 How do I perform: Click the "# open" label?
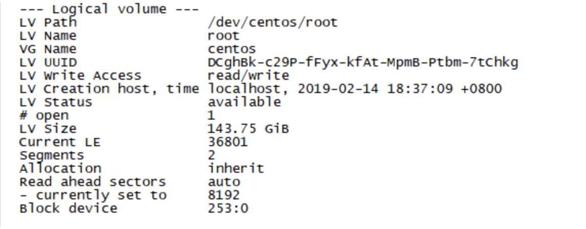click(x=43, y=116)
